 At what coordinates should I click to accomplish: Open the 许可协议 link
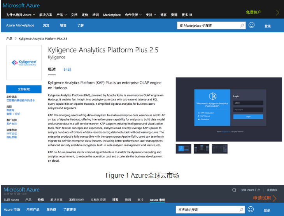point(12,133)
